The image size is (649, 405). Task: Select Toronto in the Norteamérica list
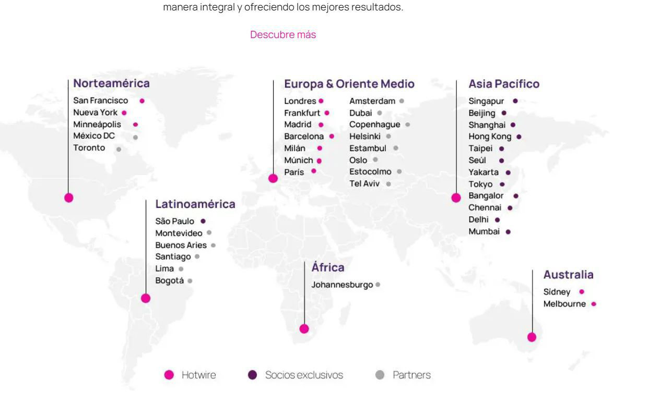tap(89, 148)
